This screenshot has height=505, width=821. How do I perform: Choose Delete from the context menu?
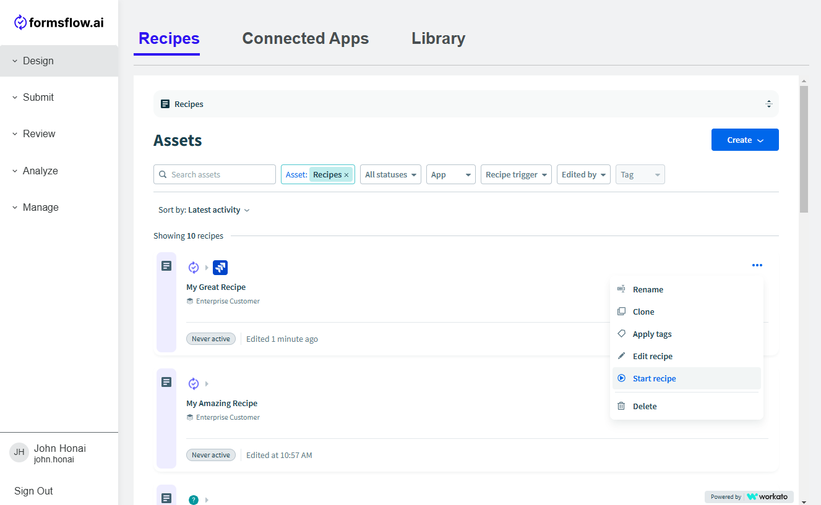click(x=687, y=406)
